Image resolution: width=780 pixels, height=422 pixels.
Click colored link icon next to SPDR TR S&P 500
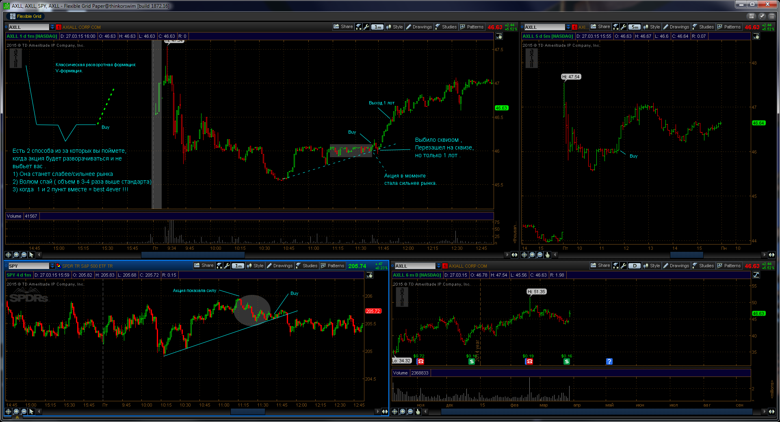(x=58, y=266)
